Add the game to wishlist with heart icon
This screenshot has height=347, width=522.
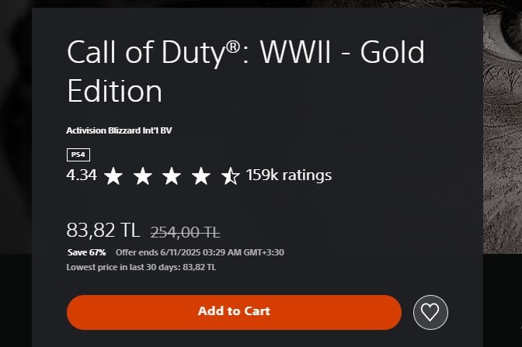pos(430,311)
